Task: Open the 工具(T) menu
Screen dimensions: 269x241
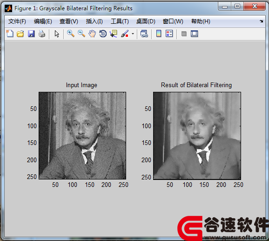Action: (120, 21)
